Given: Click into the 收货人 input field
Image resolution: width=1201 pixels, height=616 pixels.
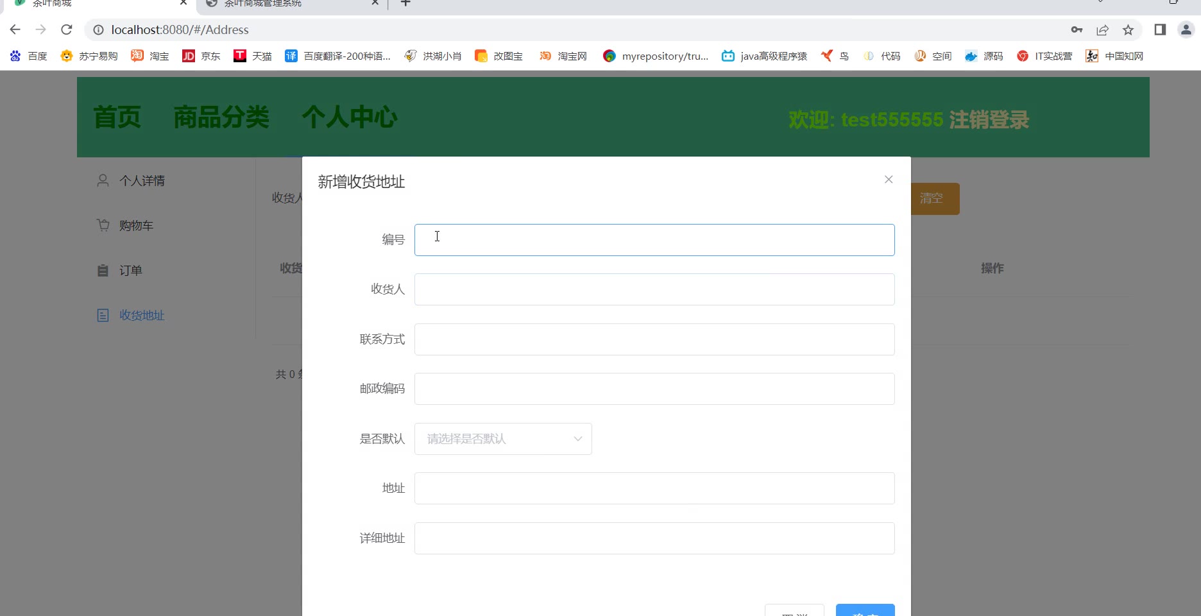Looking at the screenshot, I should pos(654,289).
